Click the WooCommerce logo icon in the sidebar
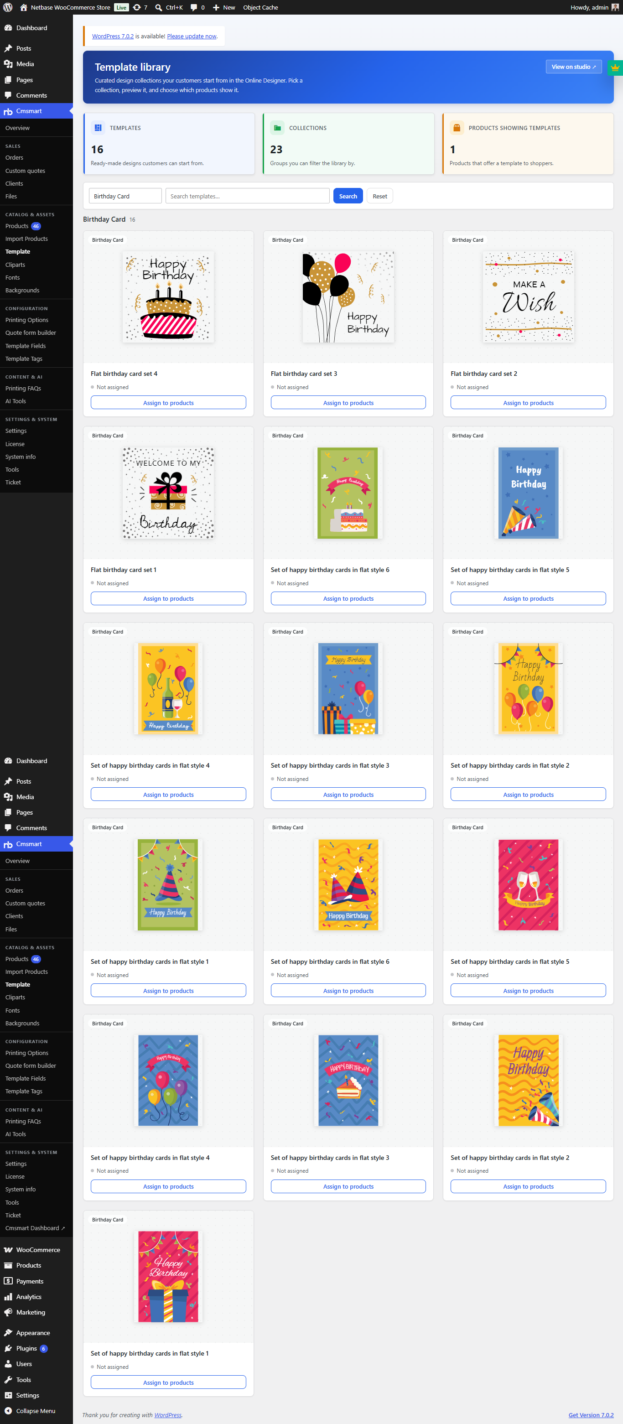Viewport: 623px width, 1424px height. (8, 1250)
